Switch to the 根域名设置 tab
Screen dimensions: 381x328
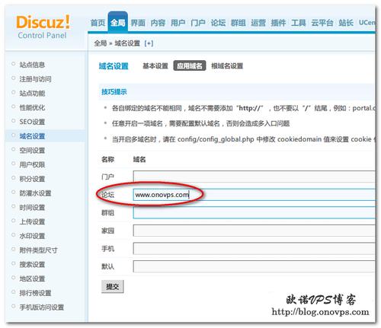tap(227, 66)
